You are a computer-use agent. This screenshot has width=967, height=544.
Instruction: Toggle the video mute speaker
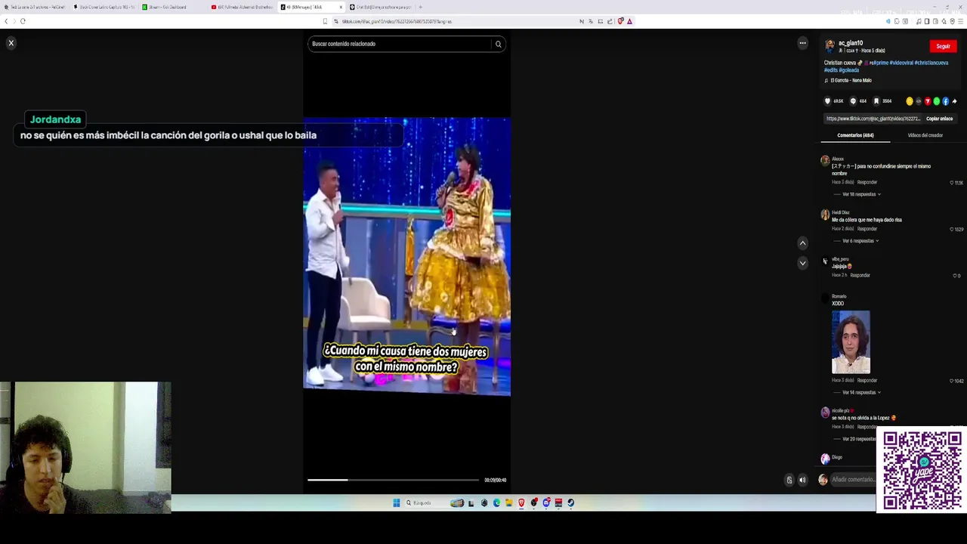pyautogui.click(x=802, y=480)
